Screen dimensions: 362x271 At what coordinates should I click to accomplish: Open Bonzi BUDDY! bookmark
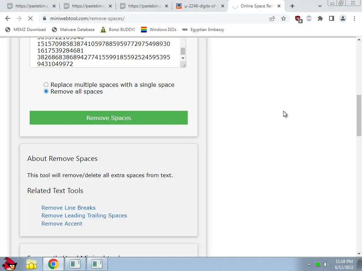[x=118, y=30]
